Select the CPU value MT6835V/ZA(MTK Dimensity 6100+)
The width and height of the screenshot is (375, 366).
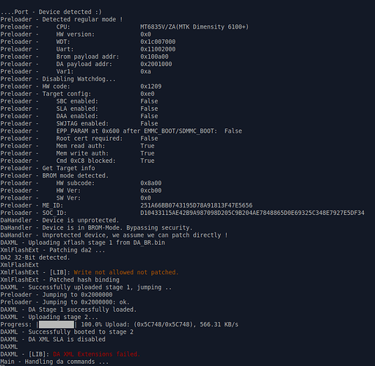click(x=194, y=27)
